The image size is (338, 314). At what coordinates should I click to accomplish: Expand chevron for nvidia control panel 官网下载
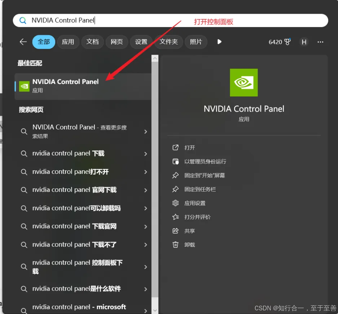pyautogui.click(x=146, y=190)
